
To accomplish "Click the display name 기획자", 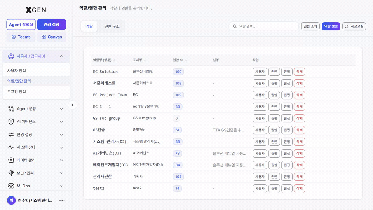I will point(138,177).
